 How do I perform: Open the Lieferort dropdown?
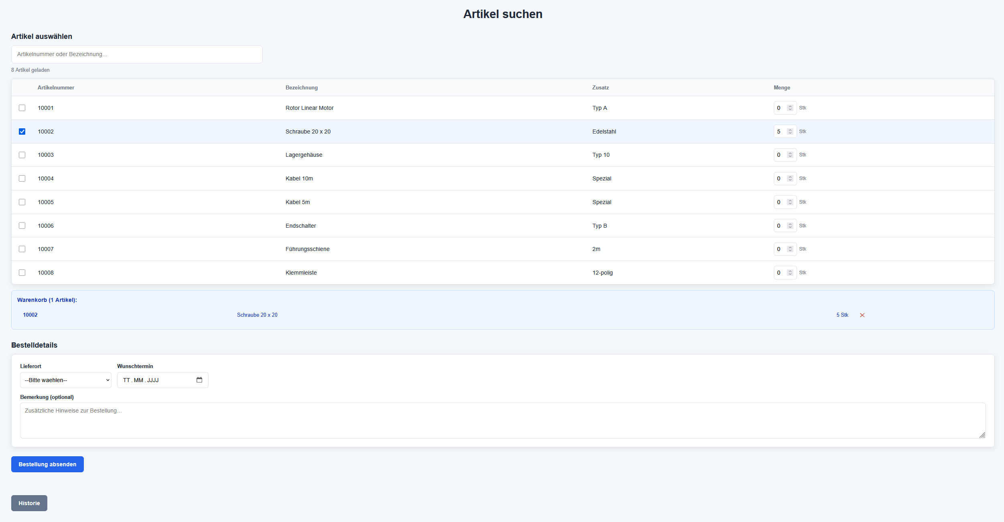[x=66, y=380]
